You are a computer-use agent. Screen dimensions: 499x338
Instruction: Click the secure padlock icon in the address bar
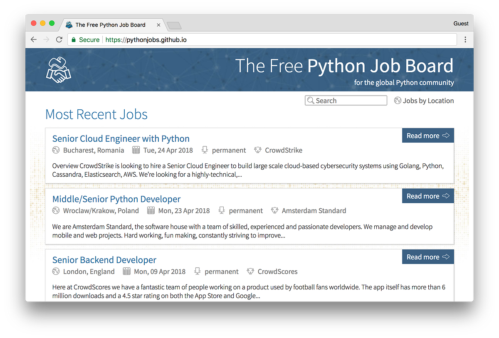[73, 39]
